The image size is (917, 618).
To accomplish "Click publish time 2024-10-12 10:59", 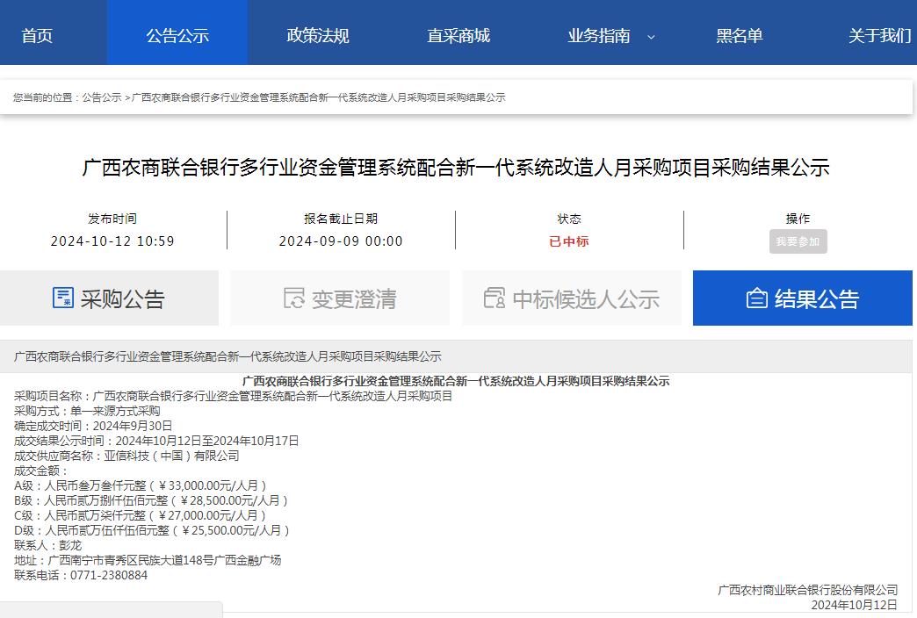I will point(112,241).
